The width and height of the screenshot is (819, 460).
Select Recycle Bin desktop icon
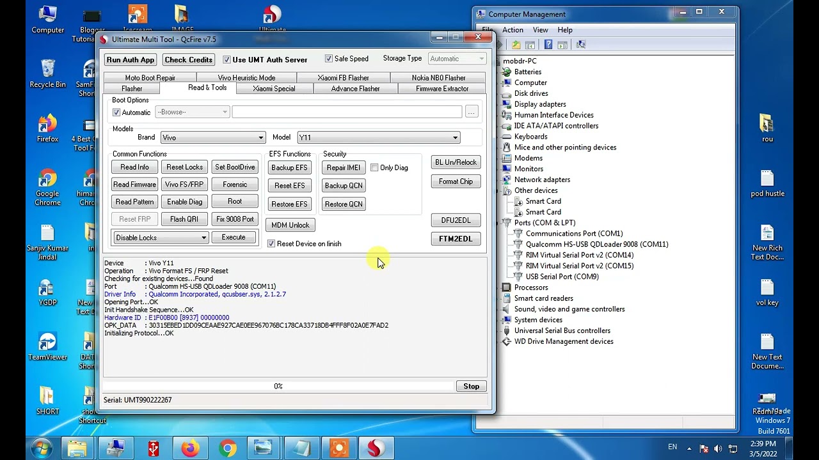(x=47, y=74)
